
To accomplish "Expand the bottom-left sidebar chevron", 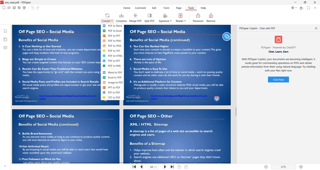I will point(5,166).
